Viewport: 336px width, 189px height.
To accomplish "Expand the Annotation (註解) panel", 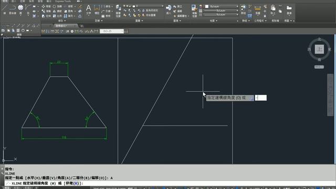I will (x=99, y=21).
